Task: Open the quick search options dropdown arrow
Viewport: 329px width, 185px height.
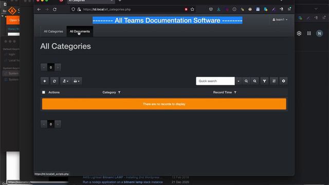Action: click(x=239, y=81)
